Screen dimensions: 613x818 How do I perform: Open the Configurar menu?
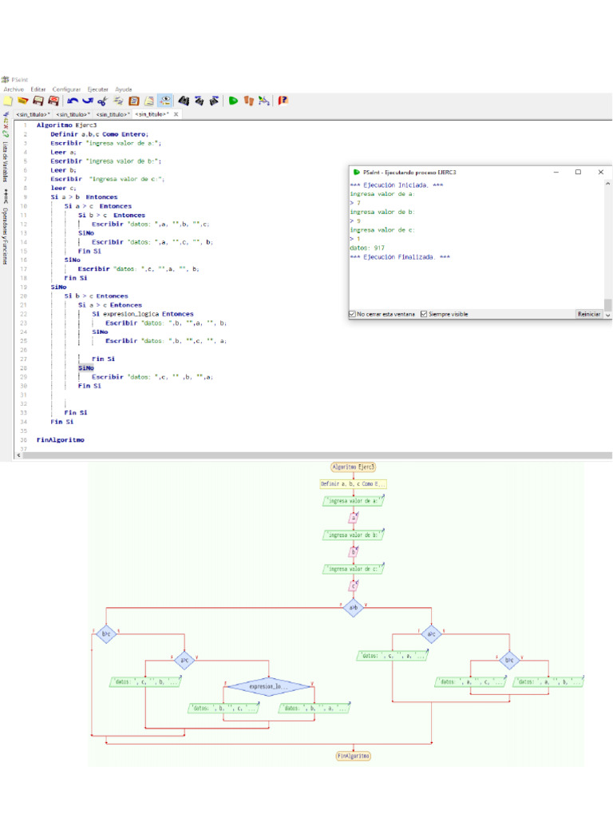coord(66,89)
